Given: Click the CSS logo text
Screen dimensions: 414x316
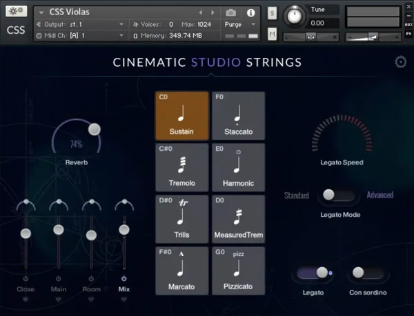Looking at the screenshot, I should click(x=16, y=30).
